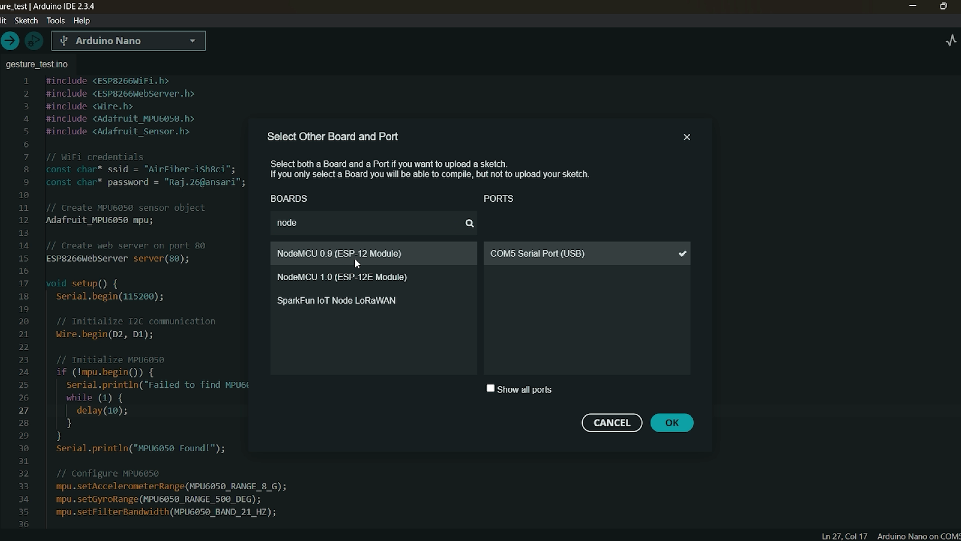Open the Help menu

click(x=81, y=21)
